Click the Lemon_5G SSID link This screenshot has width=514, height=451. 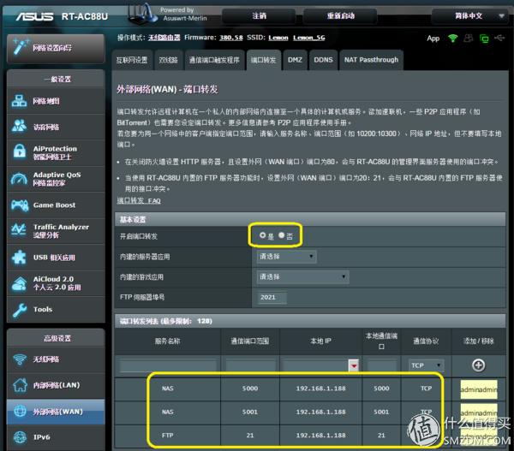[309, 38]
